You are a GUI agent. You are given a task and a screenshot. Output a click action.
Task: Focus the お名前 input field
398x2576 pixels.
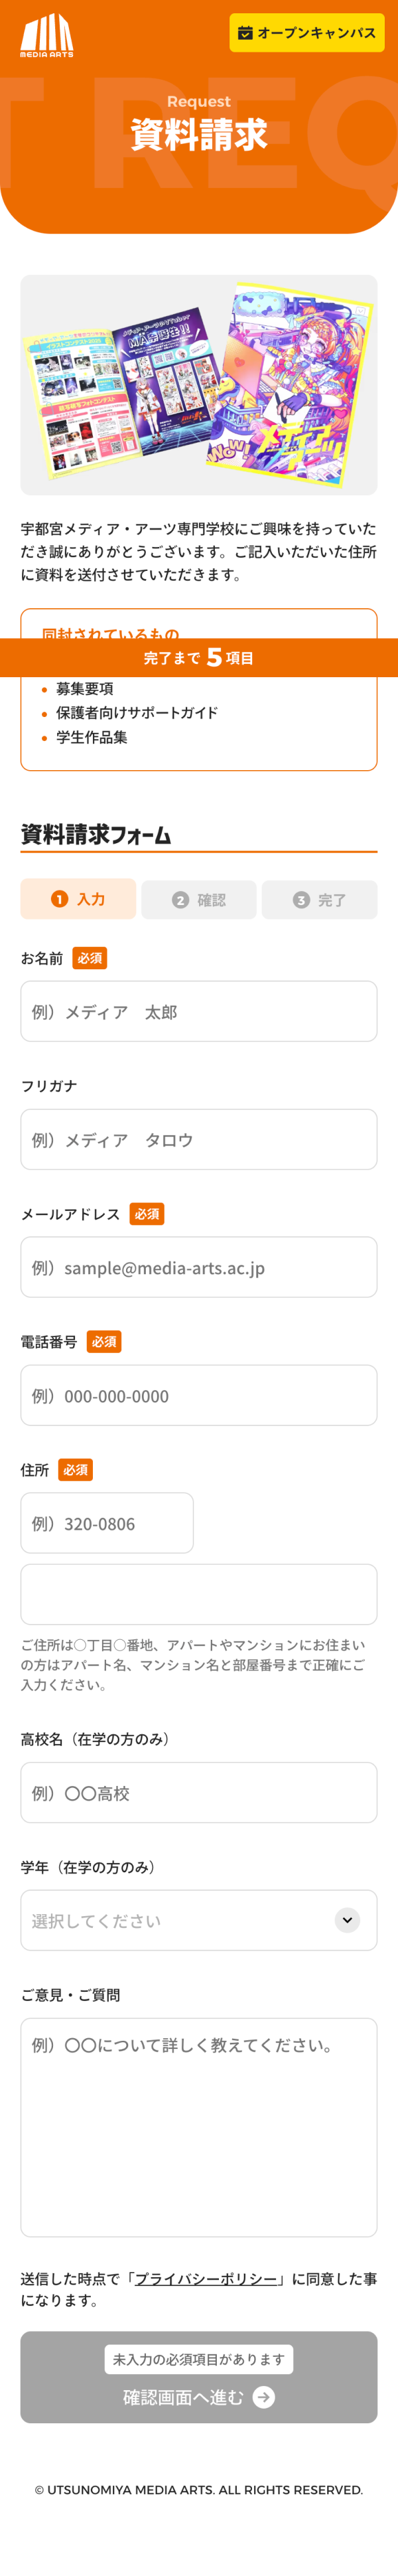199,1011
